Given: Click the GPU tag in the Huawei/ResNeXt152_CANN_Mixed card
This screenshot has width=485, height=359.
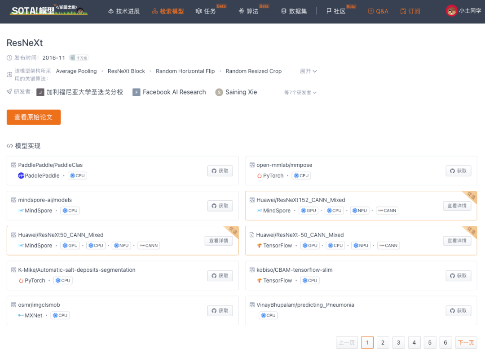Looking at the screenshot, I should coord(309,211).
